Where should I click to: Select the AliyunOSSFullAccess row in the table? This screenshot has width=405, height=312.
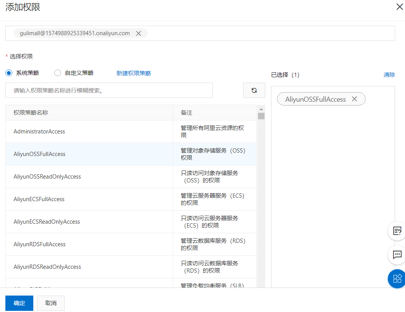(131, 154)
